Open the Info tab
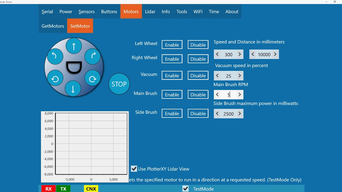This screenshot has width=342, height=192. (166, 11)
